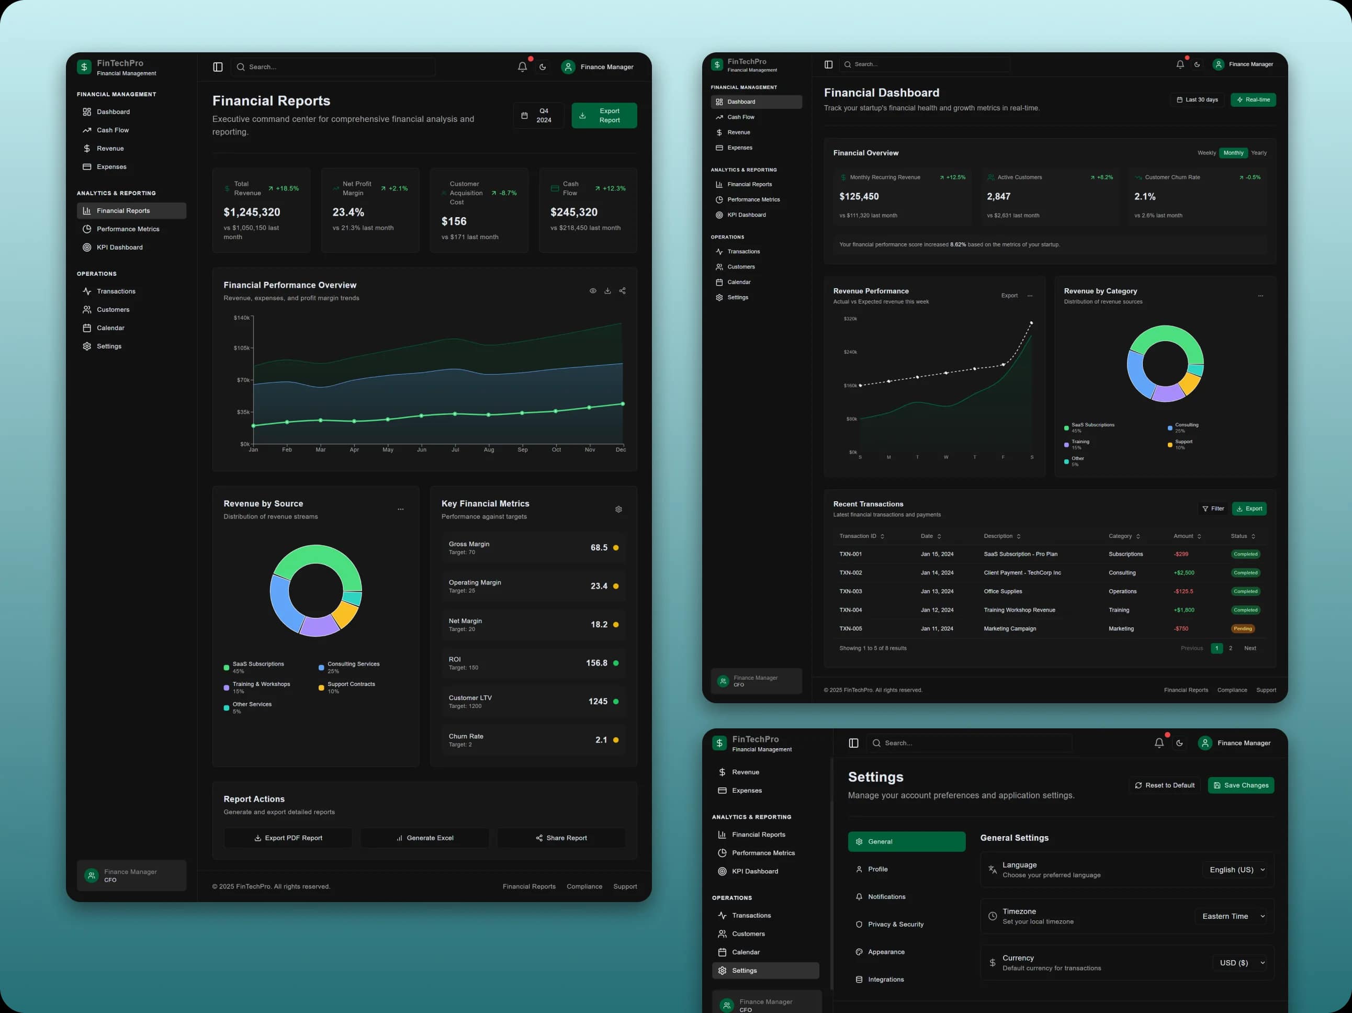This screenshot has width=1352, height=1013.
Task: Click Reset to Default button
Action: tap(1165, 785)
